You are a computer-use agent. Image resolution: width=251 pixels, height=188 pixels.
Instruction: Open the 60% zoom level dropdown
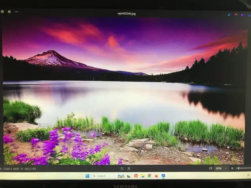pyautogui.click(x=221, y=168)
